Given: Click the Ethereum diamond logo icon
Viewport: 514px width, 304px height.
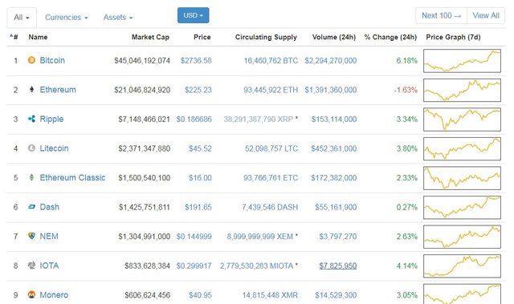Looking at the screenshot, I should coord(31,89).
